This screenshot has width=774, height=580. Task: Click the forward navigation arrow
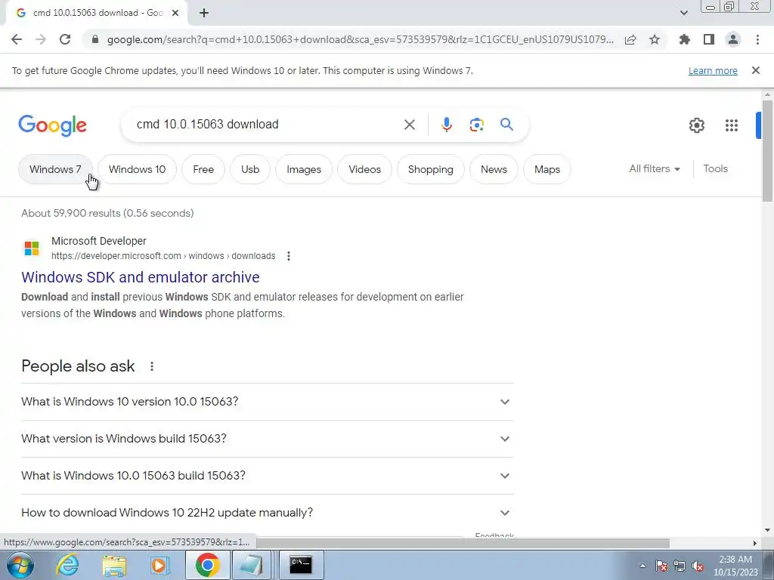point(41,39)
